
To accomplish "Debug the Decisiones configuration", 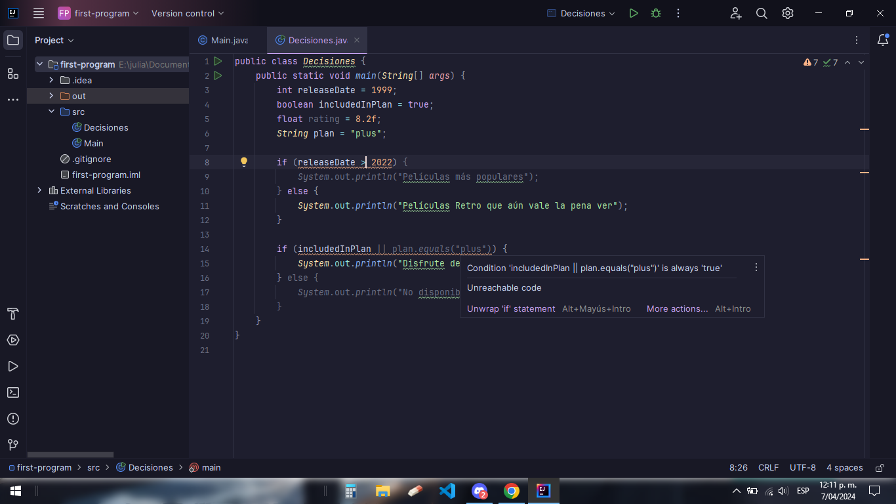I will pos(656,13).
